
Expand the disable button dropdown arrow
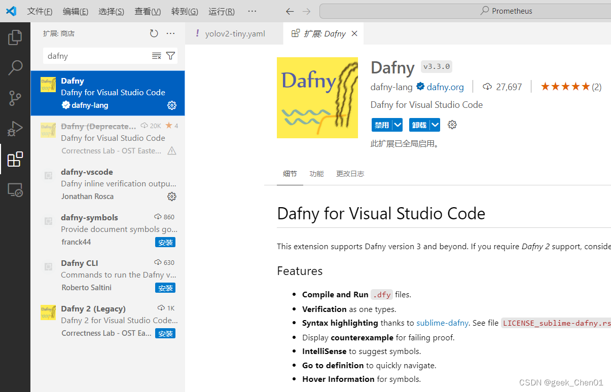(x=398, y=125)
